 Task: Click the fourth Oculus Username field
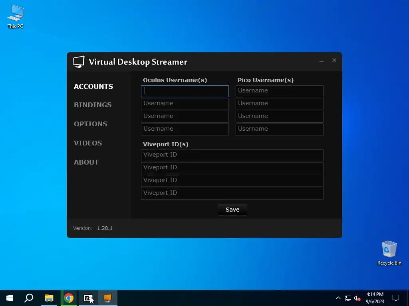(185, 129)
